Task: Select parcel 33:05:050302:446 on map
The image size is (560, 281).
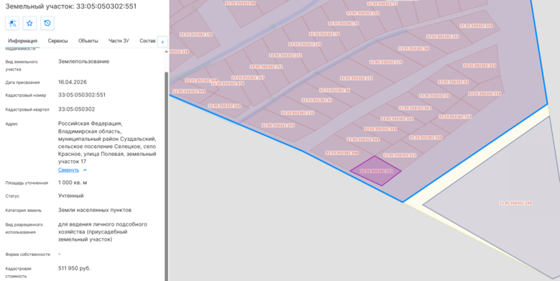Action: point(341,153)
